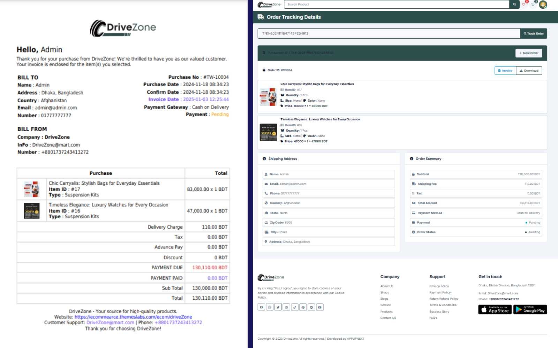Click the info icon beside Order Summary
Image resolution: width=558 pixels, height=348 pixels.
(412, 159)
